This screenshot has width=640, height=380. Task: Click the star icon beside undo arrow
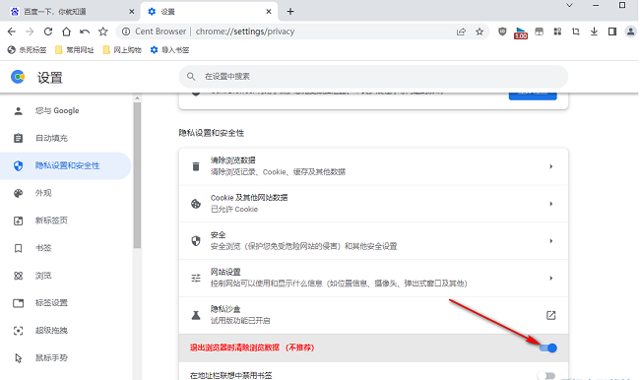pyautogui.click(x=102, y=32)
